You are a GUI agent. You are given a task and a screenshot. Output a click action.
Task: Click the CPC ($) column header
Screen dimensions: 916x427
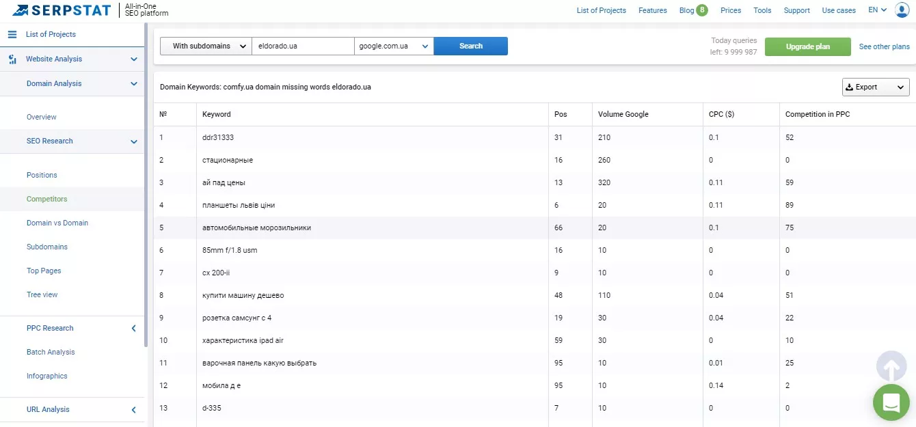(x=721, y=114)
